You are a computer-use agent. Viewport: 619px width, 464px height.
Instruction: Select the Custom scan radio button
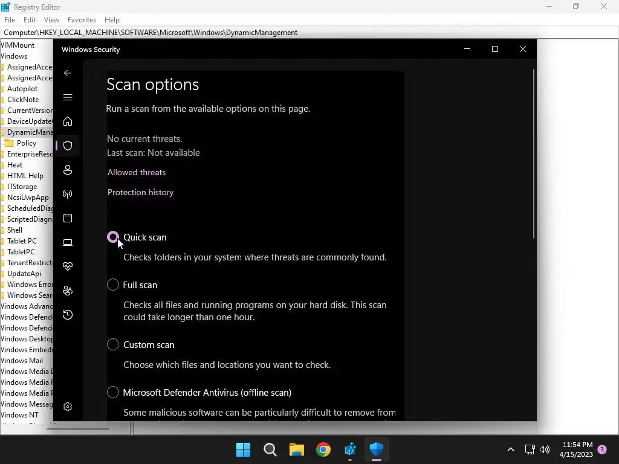[x=113, y=344]
